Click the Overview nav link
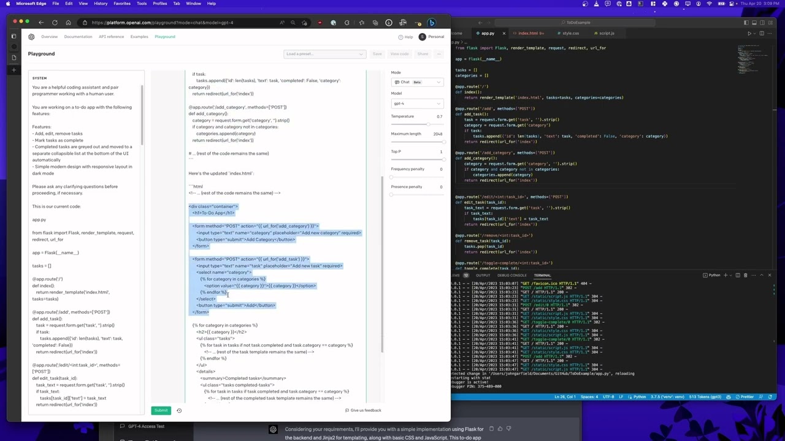This screenshot has height=441, width=785. (49, 37)
